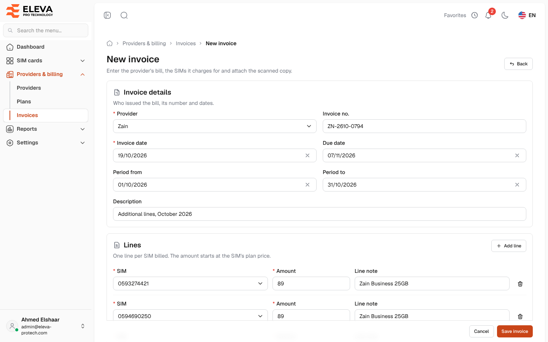Open SIM dropdown with 0593274421
548x342 pixels.
click(190, 283)
